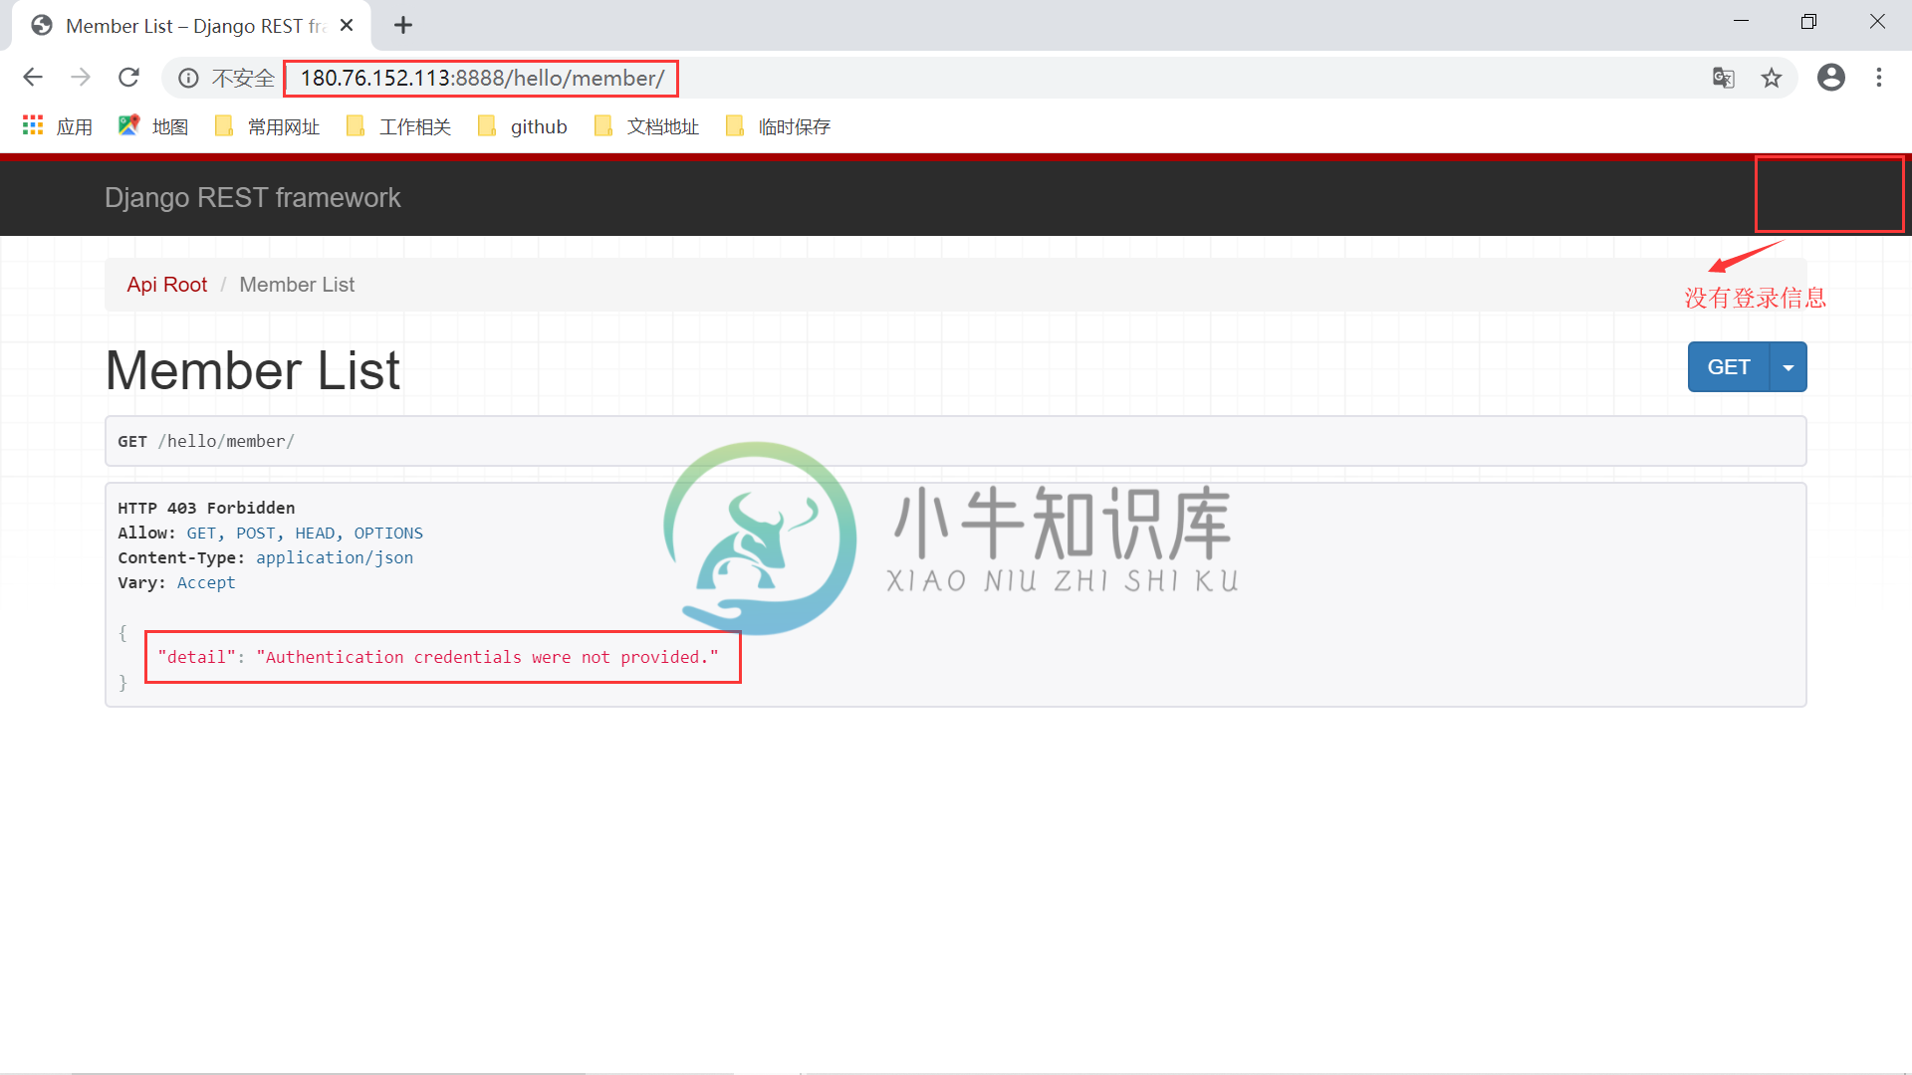Minimize the browser window

pos(1741,22)
